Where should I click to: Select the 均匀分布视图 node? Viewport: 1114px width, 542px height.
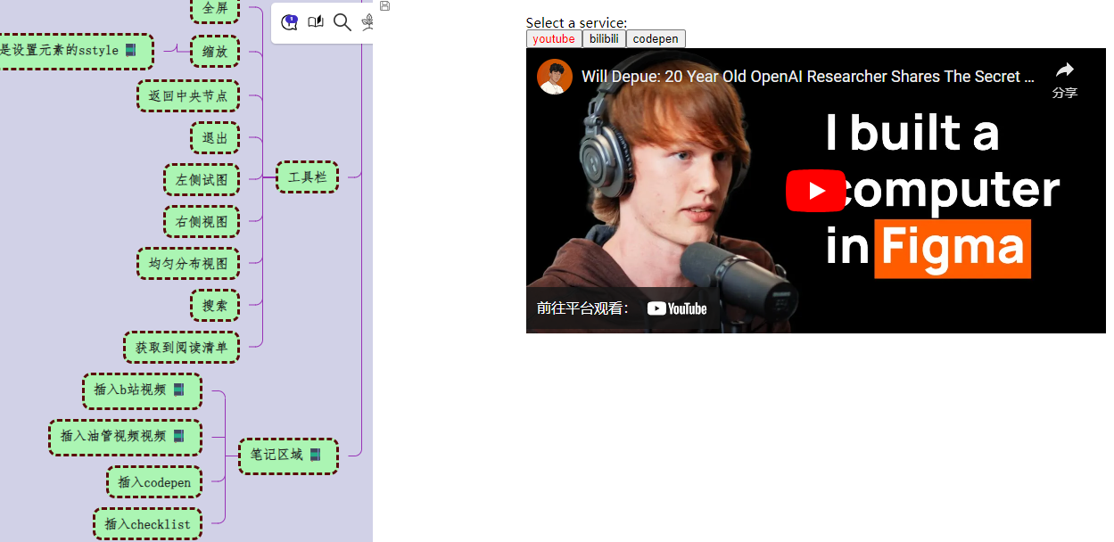188,263
